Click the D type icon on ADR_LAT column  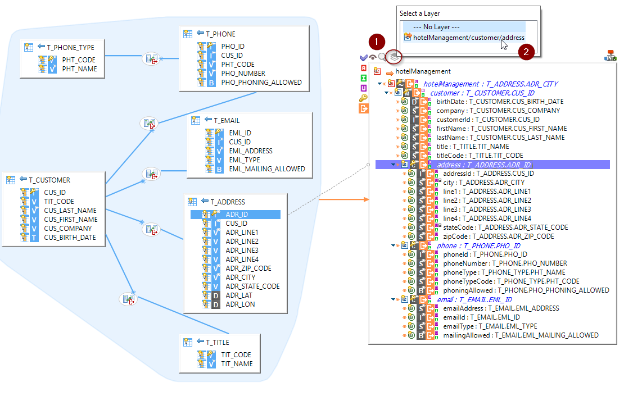[216, 295]
